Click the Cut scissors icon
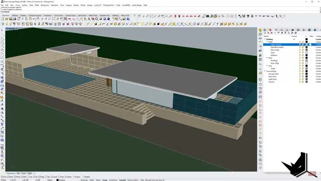321x181 pixels. pyautogui.click(x=22, y=19)
